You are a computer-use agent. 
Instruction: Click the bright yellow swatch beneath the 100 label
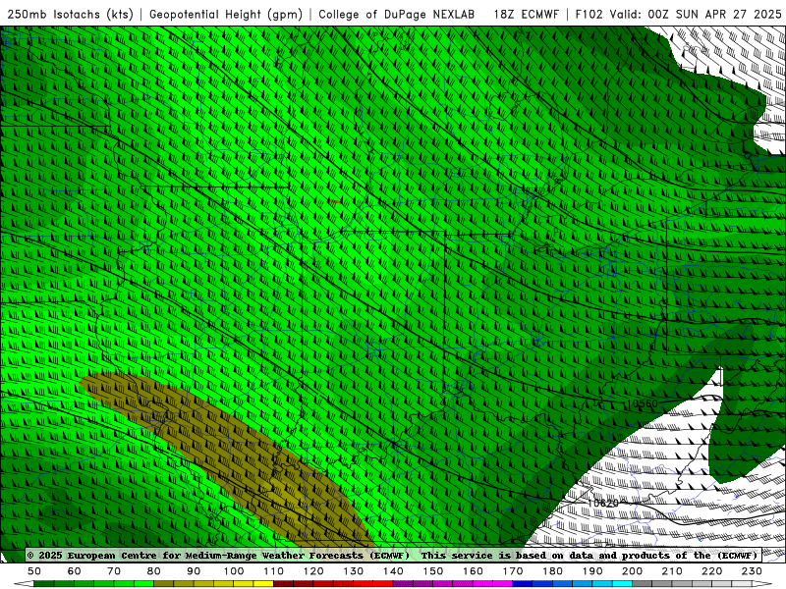tap(244, 584)
